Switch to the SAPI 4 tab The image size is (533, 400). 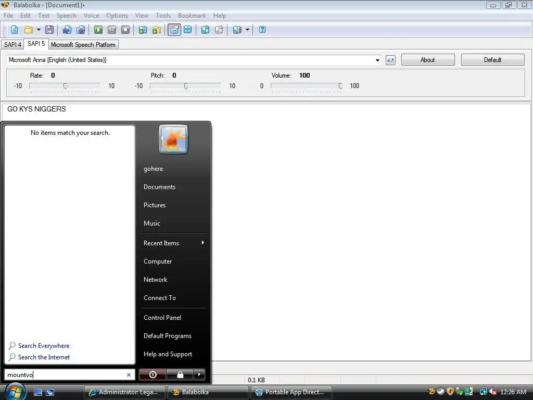12,45
